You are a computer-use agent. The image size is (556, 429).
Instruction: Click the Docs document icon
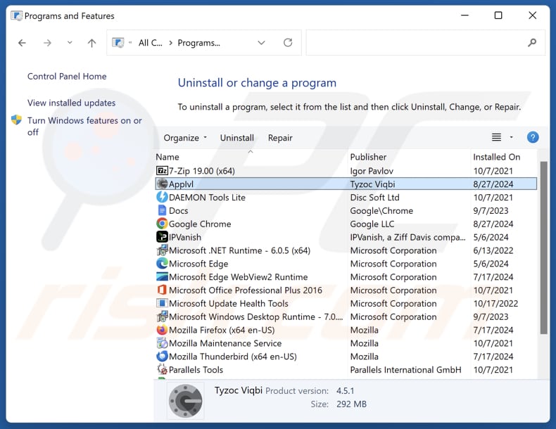click(162, 210)
